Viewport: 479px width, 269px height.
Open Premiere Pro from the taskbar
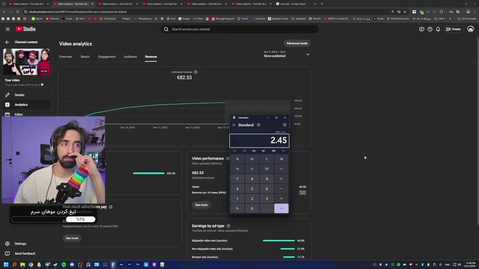coord(129,265)
